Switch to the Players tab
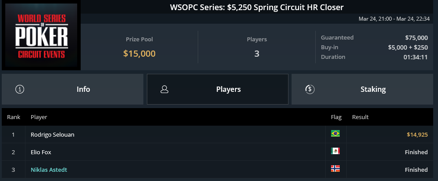Screen dimensions: 438x181 pos(217,89)
